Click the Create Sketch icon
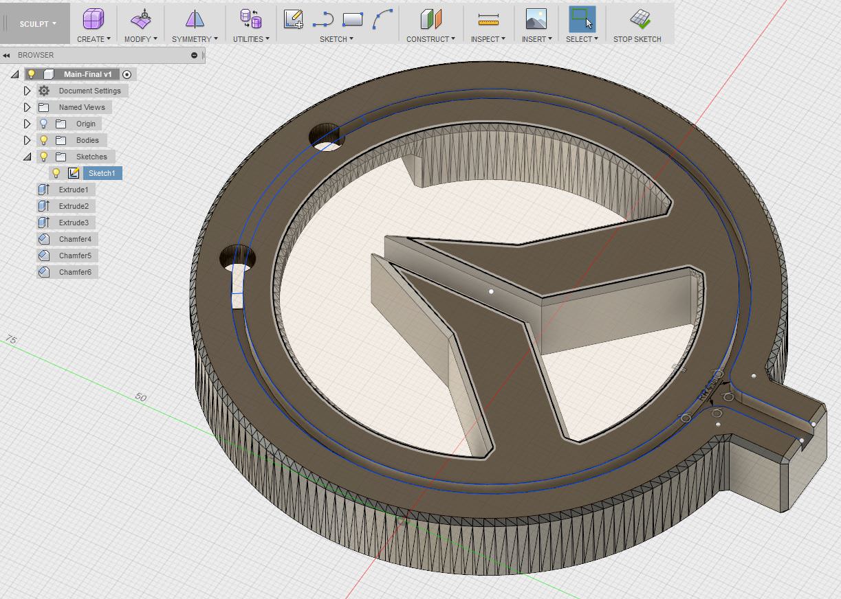Image resolution: width=841 pixels, height=599 pixels. pyautogui.click(x=294, y=19)
